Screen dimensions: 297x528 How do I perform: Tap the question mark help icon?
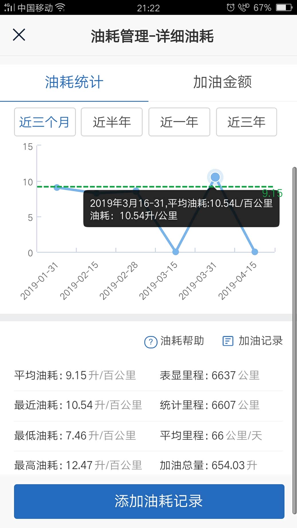pyautogui.click(x=151, y=342)
